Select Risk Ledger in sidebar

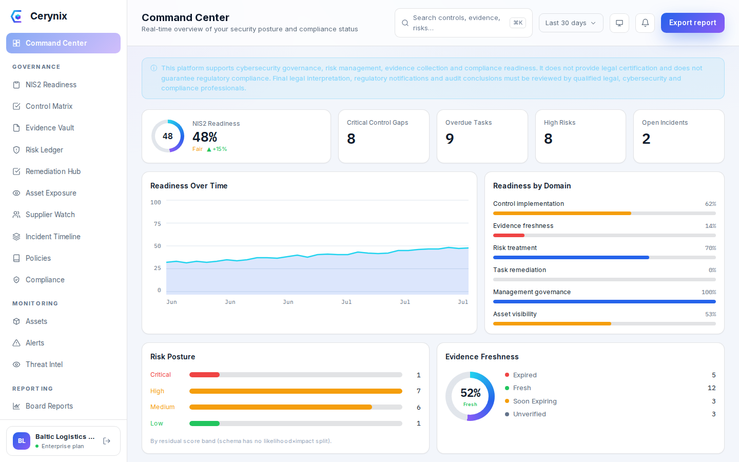point(63,150)
